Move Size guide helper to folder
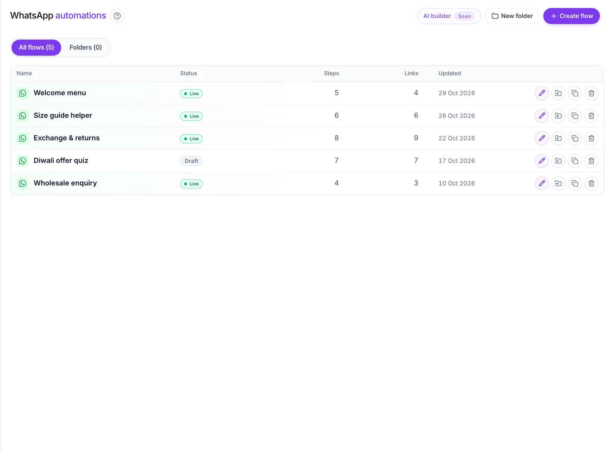The height and width of the screenshot is (451, 614). [x=558, y=116]
